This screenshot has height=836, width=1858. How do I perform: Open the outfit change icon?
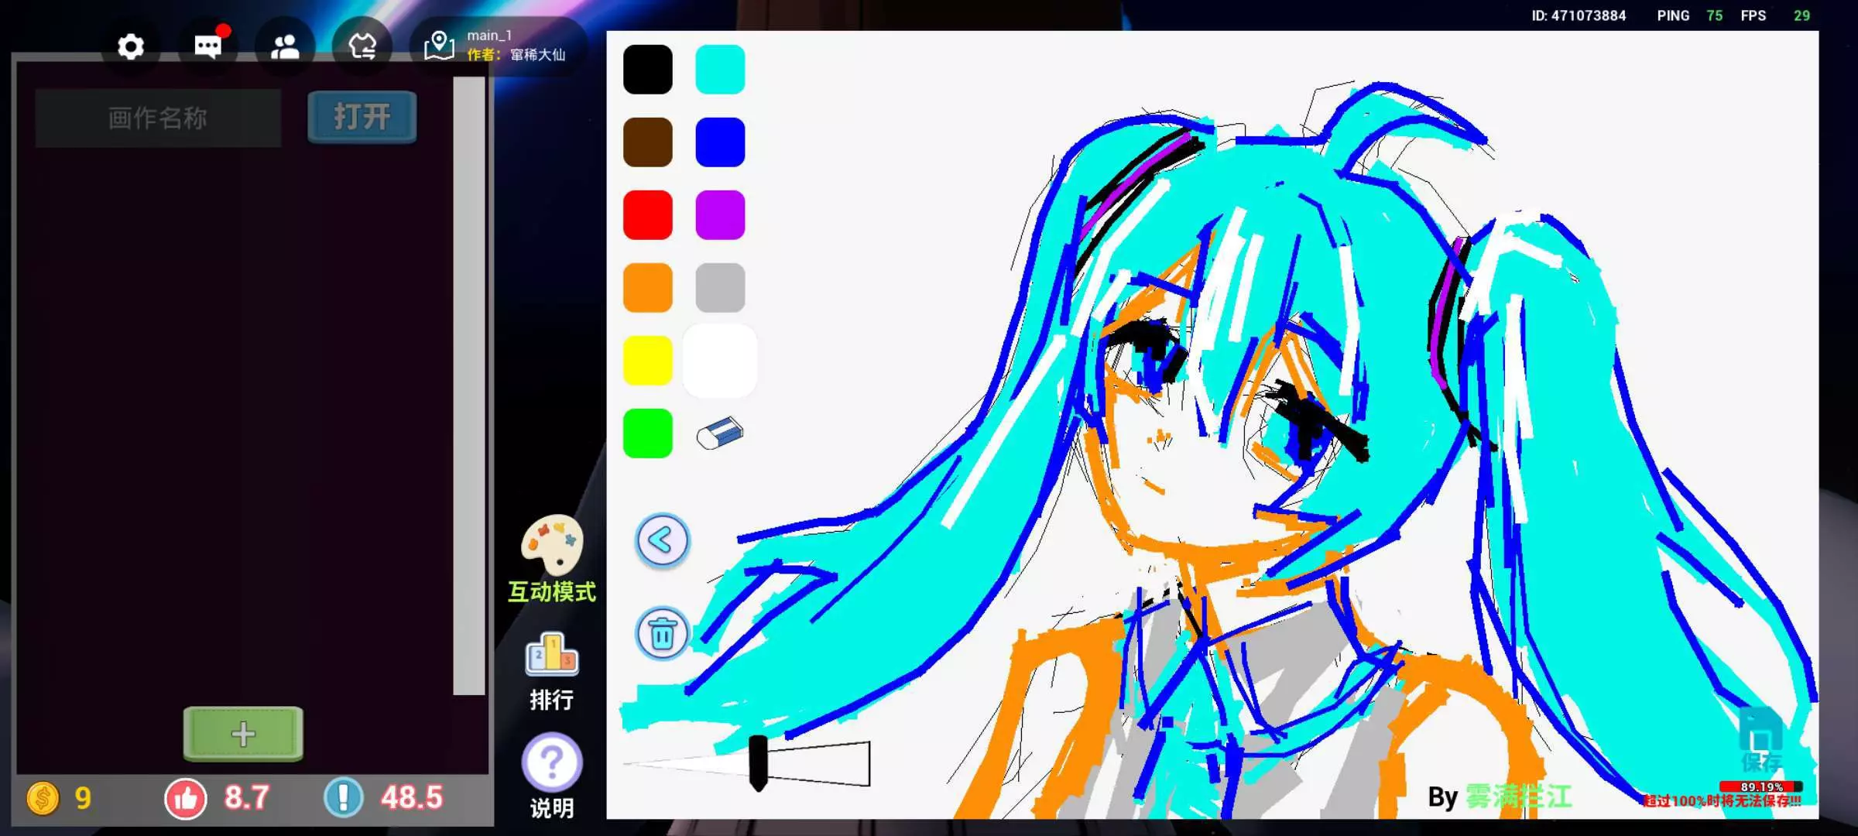(x=362, y=47)
